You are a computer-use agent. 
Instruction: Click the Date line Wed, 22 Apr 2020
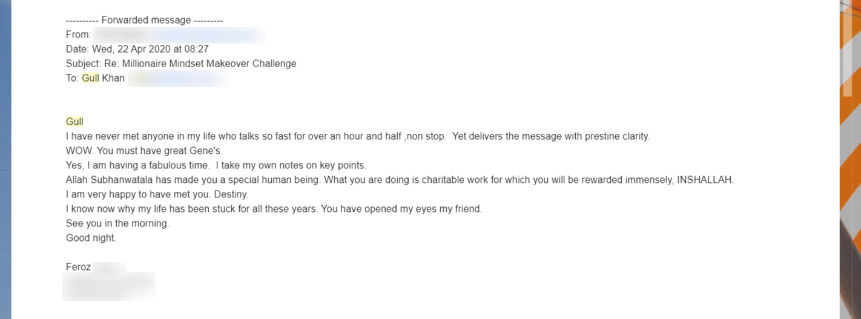(x=137, y=49)
